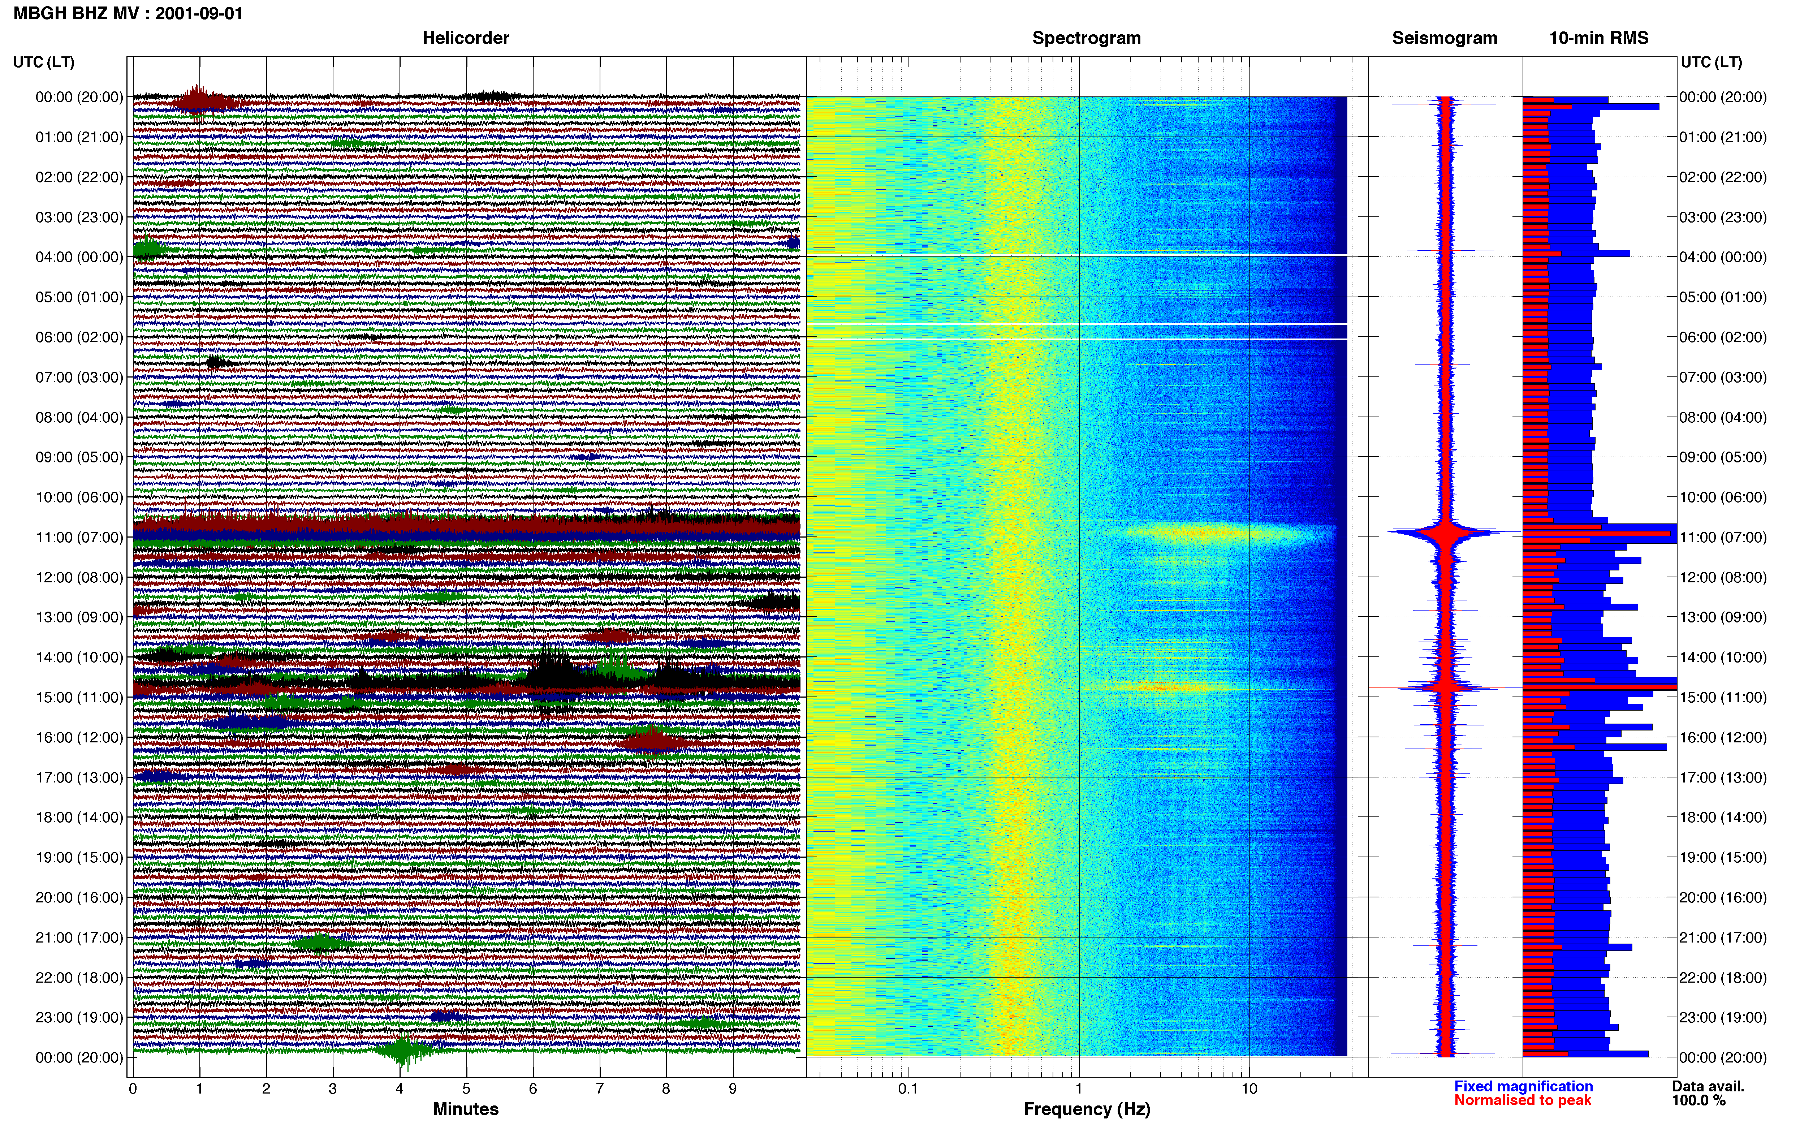Viewport: 1813px width, 1134px height.
Task: Click the "Helicorder" panel heading
Action: point(466,38)
